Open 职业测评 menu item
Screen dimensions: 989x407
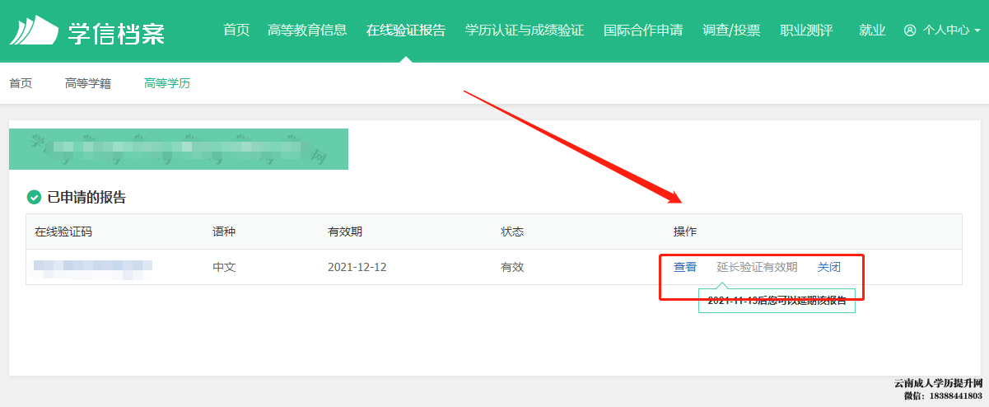[x=806, y=30]
